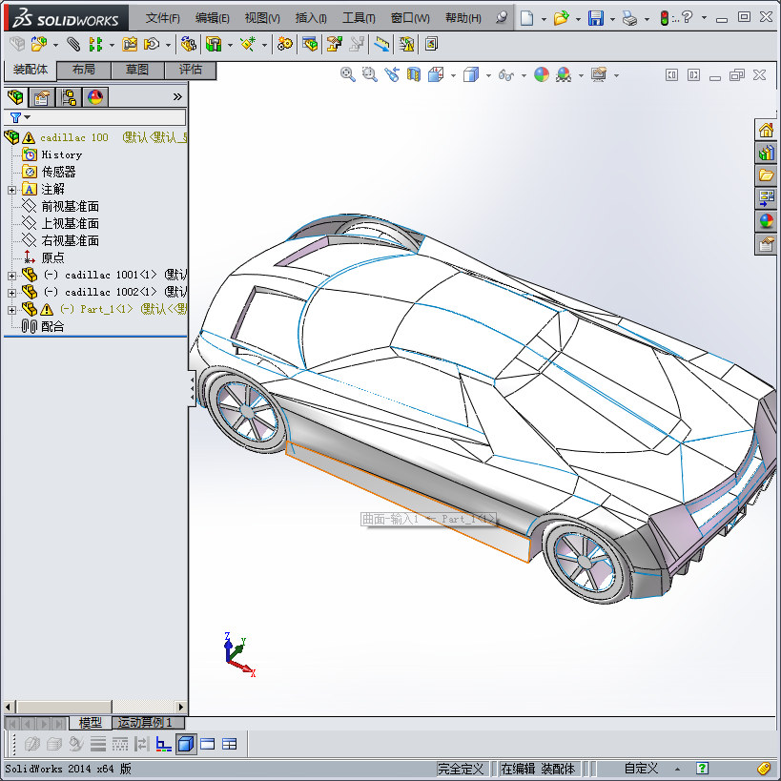Viewport: 781px width, 781px height.
Task: Open the File Explorer folder task pane icon
Action: pos(767,175)
